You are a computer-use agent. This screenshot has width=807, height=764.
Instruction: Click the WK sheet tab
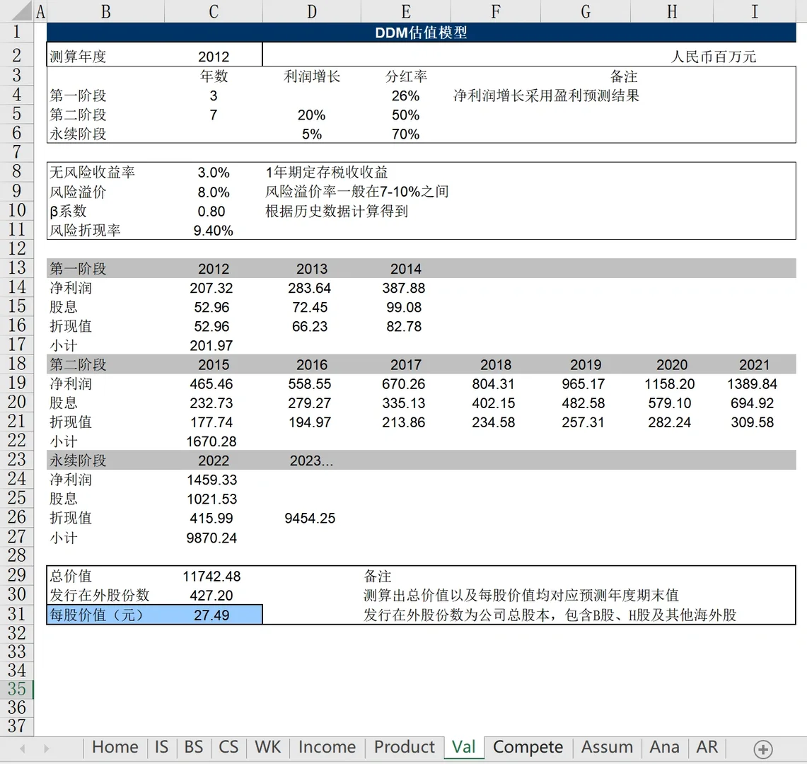(x=267, y=747)
